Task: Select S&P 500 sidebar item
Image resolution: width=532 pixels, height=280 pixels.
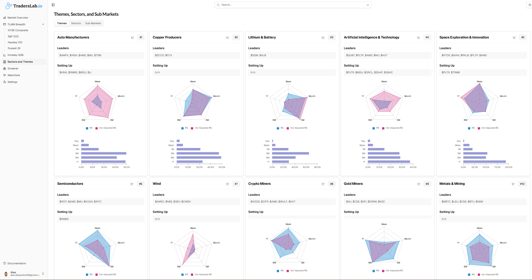Action: (13, 37)
